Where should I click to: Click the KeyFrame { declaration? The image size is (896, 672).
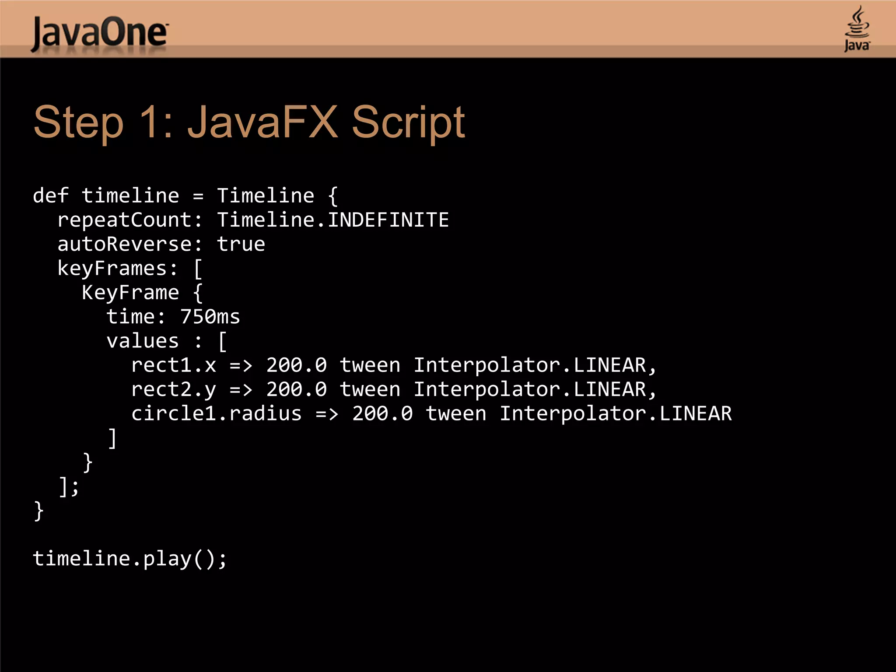click(x=142, y=292)
